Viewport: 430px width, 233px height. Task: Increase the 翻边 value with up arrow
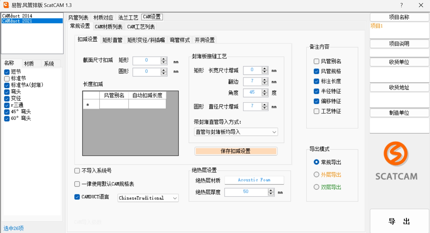click(265, 80)
